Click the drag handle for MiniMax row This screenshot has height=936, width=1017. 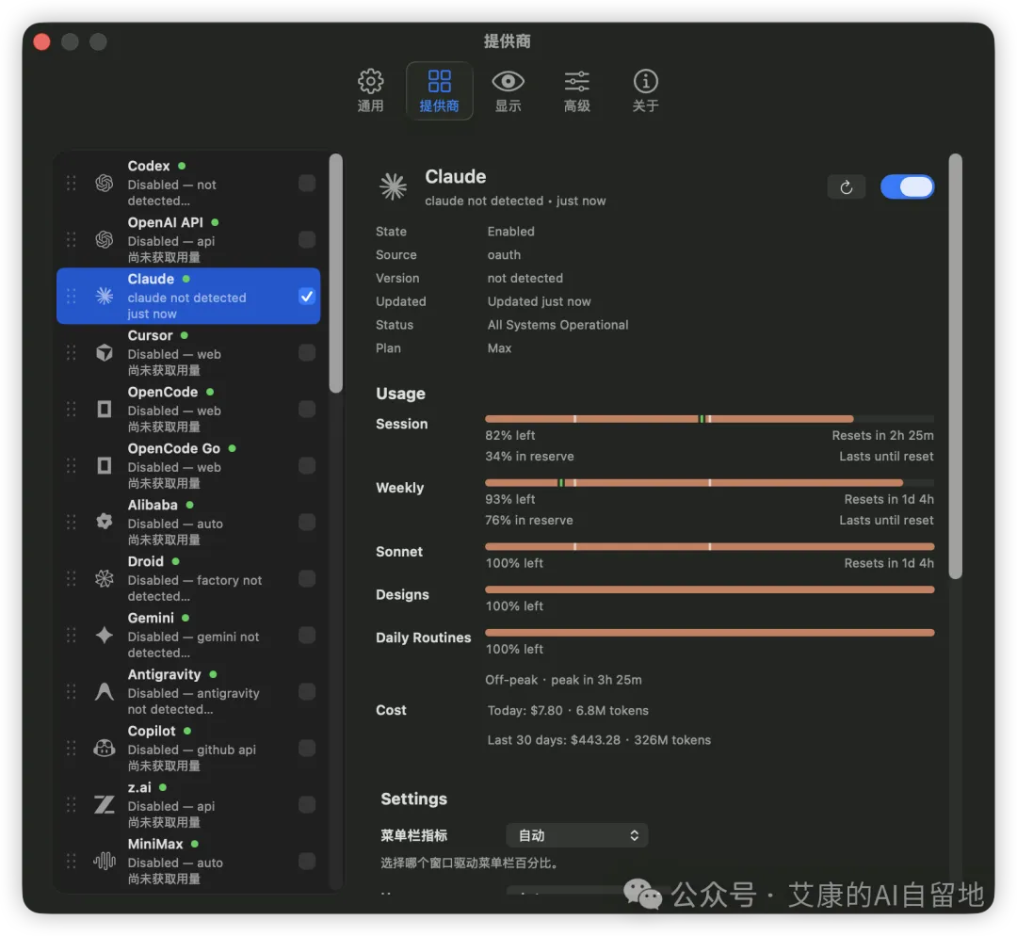[x=72, y=861]
